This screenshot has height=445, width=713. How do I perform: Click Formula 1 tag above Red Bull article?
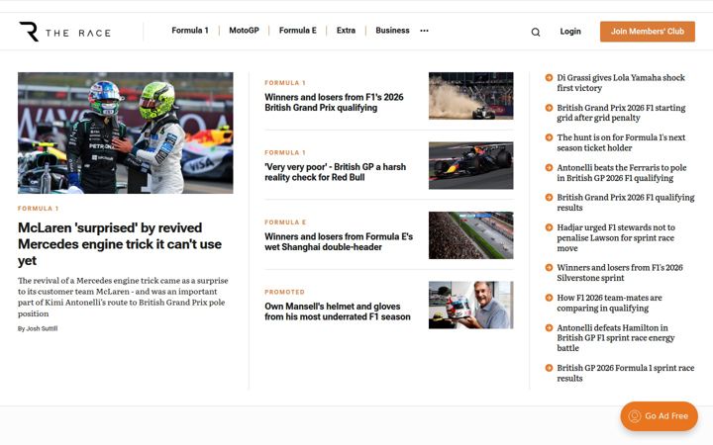[285, 152]
